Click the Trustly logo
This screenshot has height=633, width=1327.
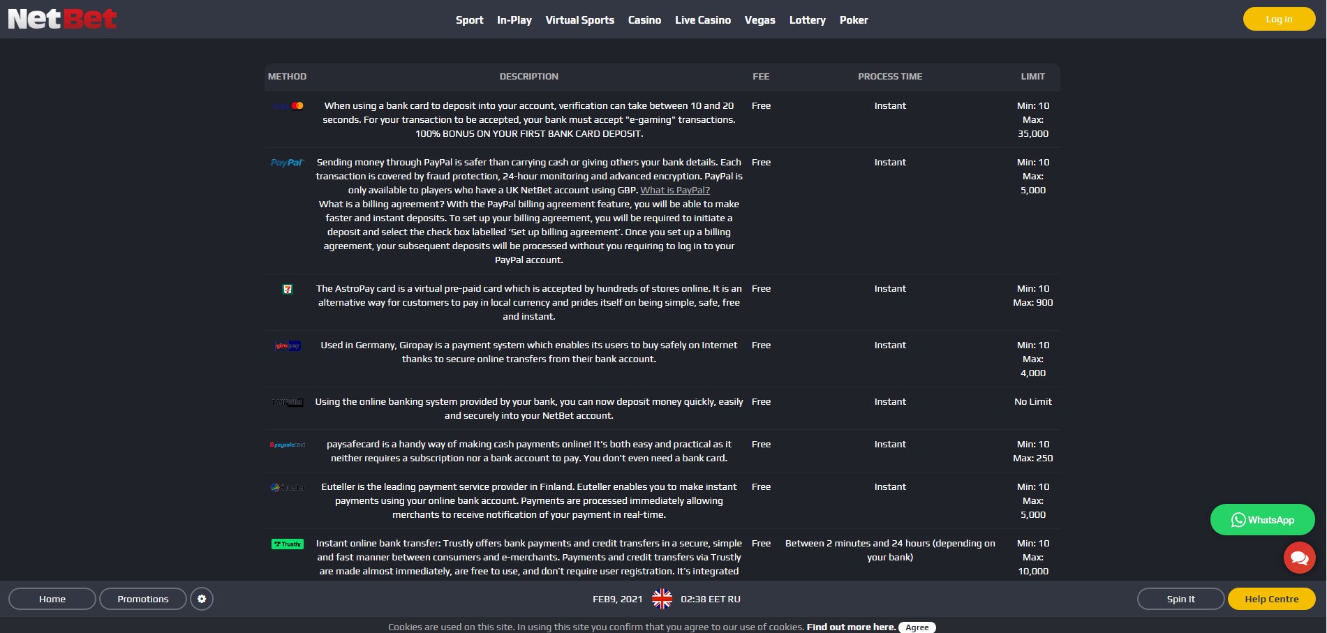tap(288, 544)
